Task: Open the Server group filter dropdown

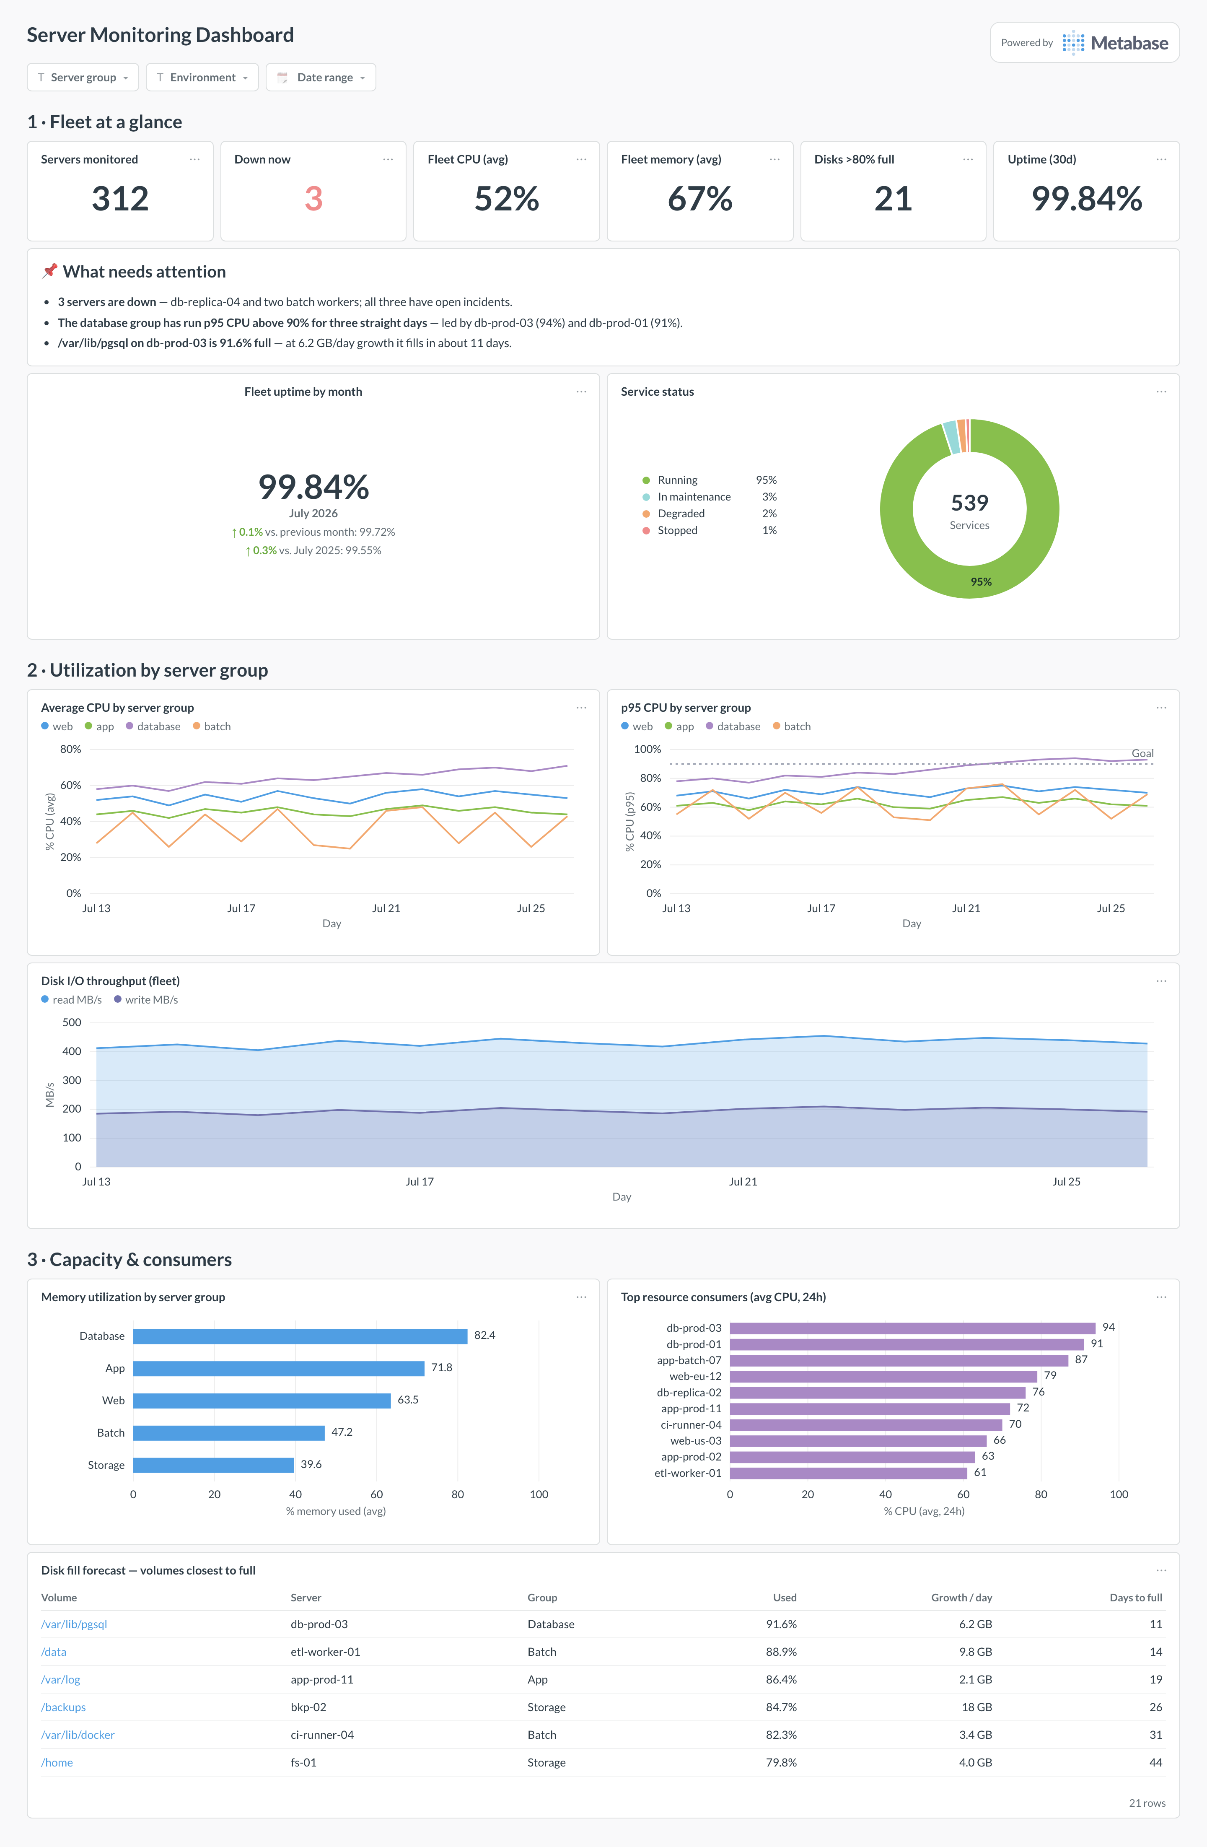Action: point(83,78)
